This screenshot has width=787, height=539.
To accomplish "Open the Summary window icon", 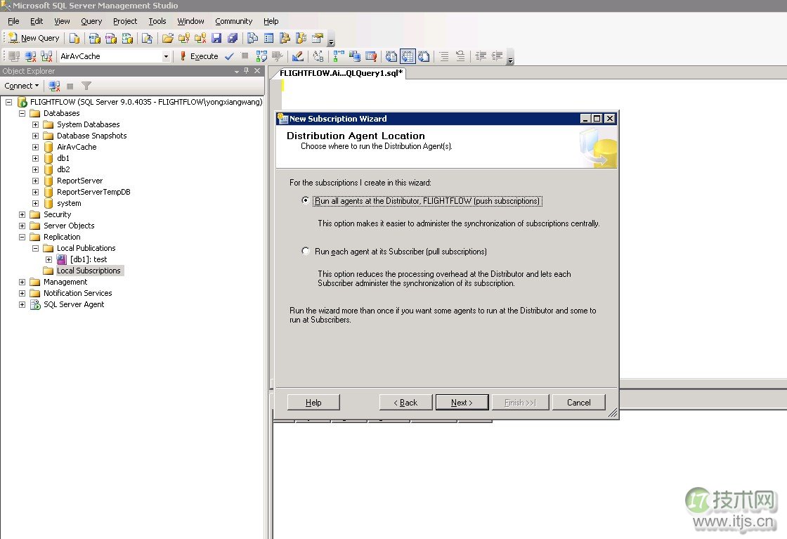I will coord(269,38).
